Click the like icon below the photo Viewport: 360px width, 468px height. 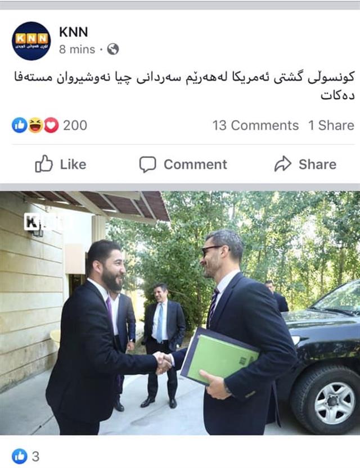[20, 456]
